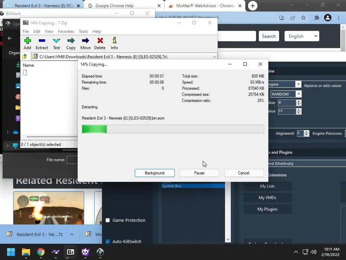Image resolution: width=346 pixels, height=260 pixels.
Task: Open the 7-Zip Tools menu
Action: [83, 31]
